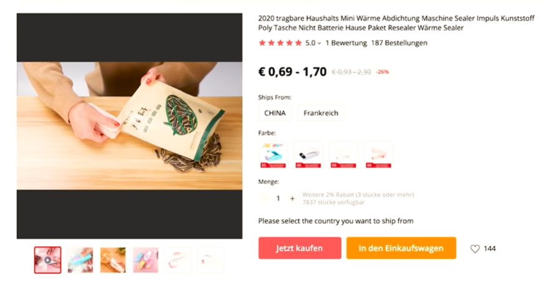Pick the fourth color variant (pink sealer)
The width and height of the screenshot is (544, 287).
[378, 154]
